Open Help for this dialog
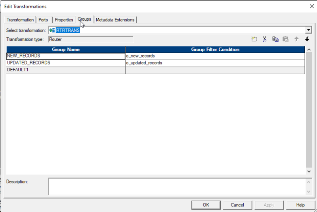The height and width of the screenshot is (212, 317). (x=300, y=205)
